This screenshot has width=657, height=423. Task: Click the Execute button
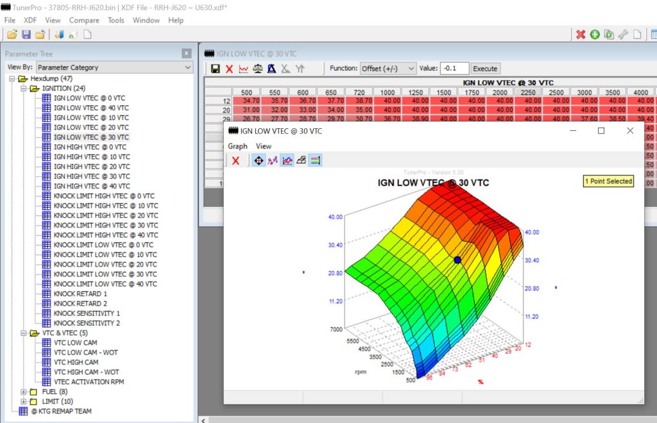484,69
